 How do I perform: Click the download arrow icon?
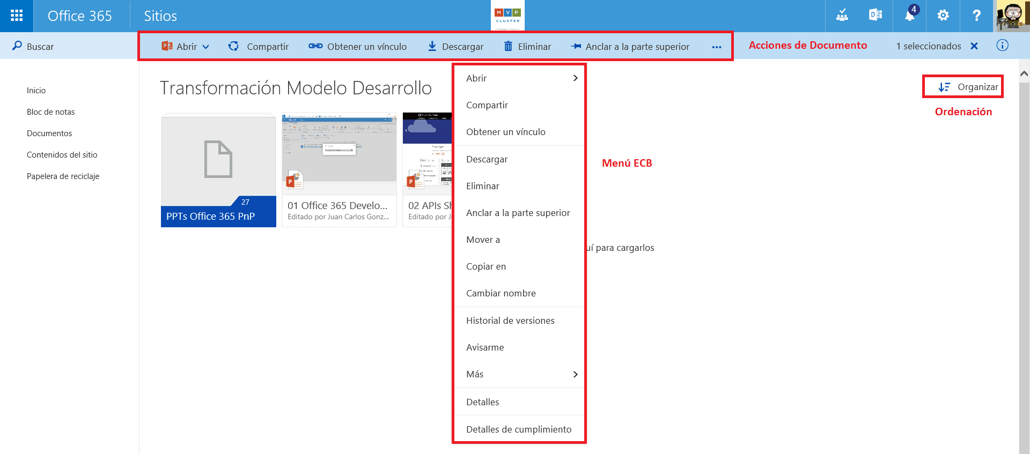pyautogui.click(x=432, y=46)
